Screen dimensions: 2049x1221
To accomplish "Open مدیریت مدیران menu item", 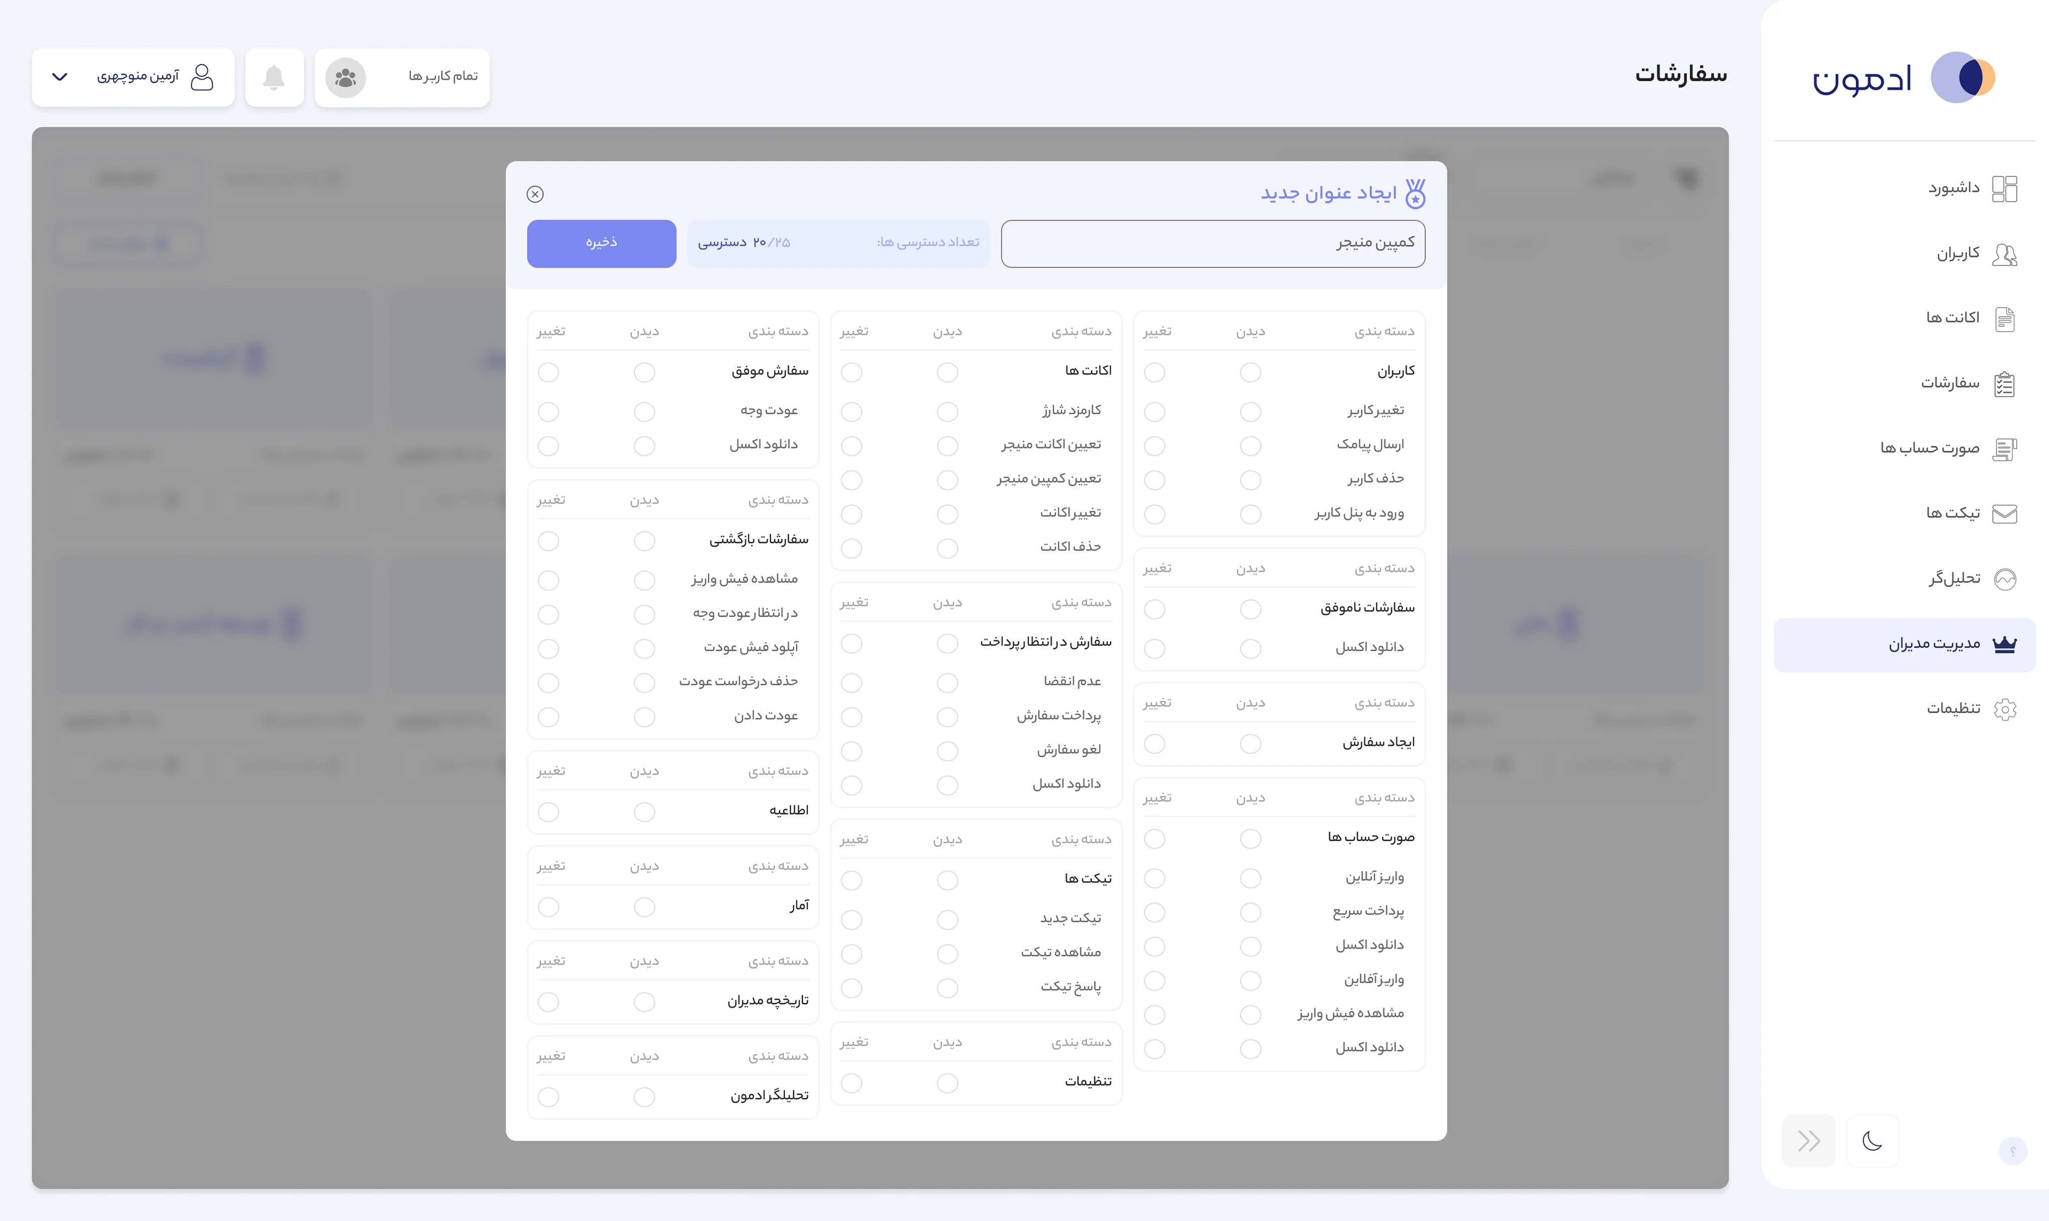I will coord(1904,644).
